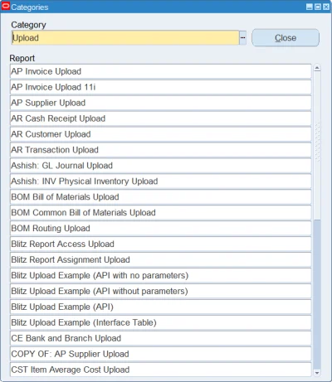Click the scrollbar down arrow
The height and width of the screenshot is (382, 332).
pos(317,373)
